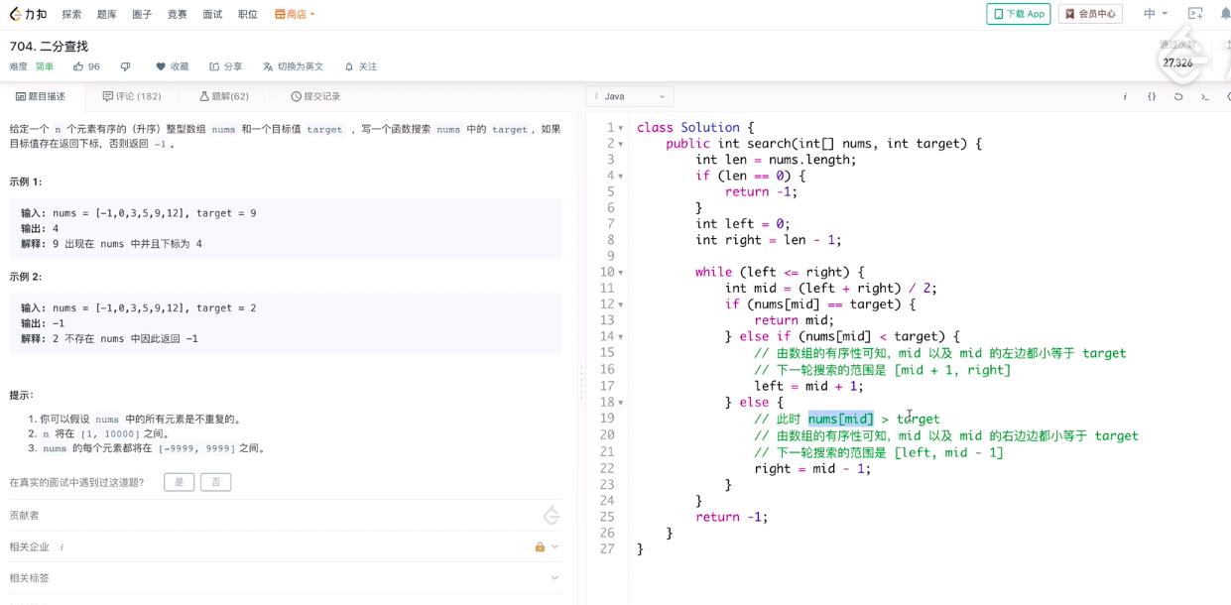The width and height of the screenshot is (1231, 605).
Task: Switch to the 评论 (182) tab
Action: (x=132, y=96)
